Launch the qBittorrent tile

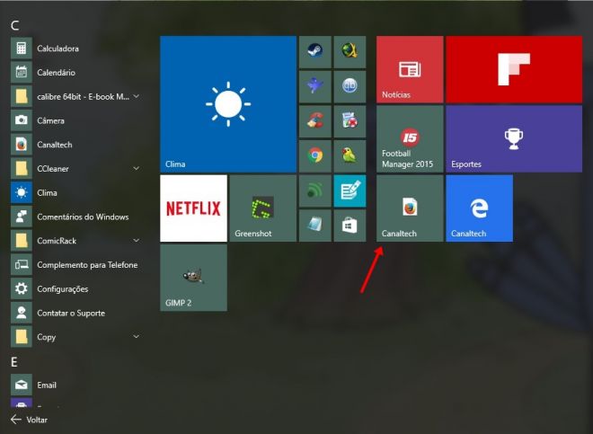point(350,86)
